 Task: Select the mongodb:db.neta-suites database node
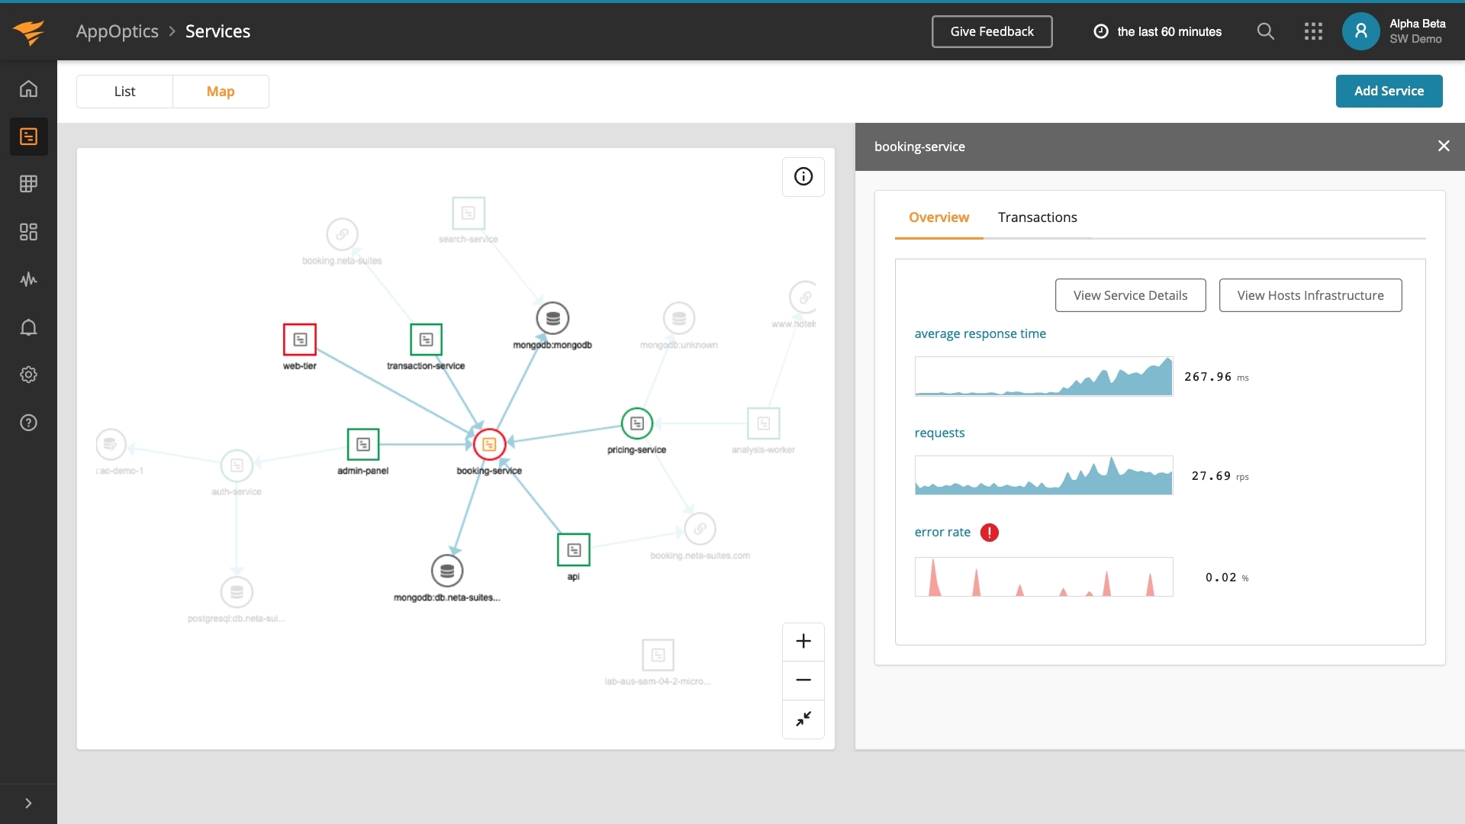(447, 571)
